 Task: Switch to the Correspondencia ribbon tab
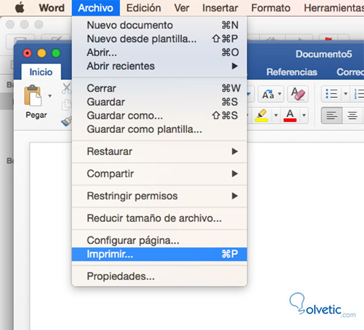[350, 72]
